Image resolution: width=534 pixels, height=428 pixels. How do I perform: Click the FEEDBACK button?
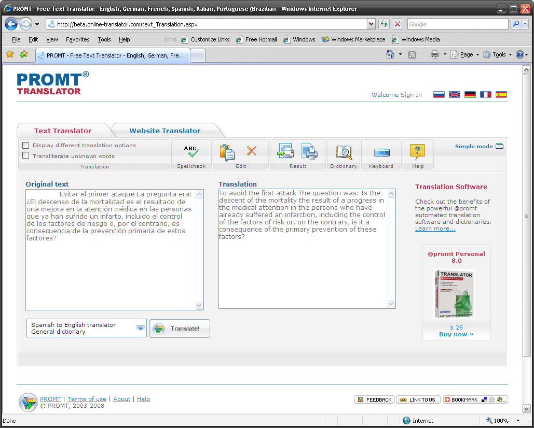point(375,400)
